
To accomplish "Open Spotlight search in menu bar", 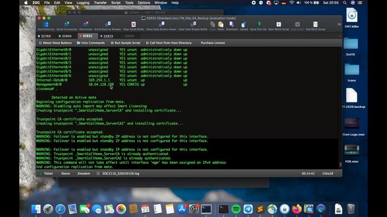I will (345, 2).
